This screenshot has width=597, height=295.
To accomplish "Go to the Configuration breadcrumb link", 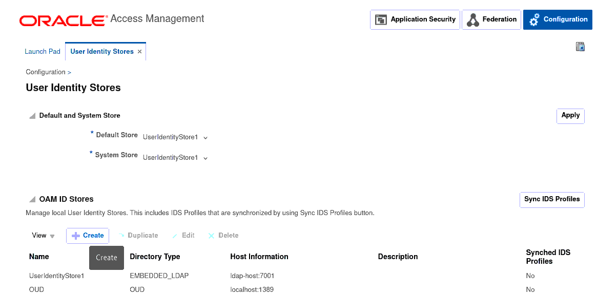I will pyautogui.click(x=46, y=72).
